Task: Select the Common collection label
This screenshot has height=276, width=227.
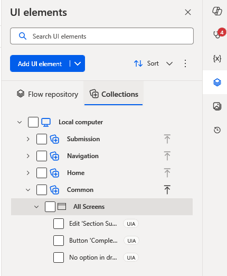Action: (80, 190)
